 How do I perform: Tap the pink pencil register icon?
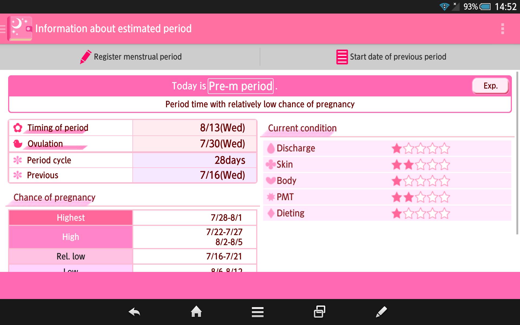86,57
